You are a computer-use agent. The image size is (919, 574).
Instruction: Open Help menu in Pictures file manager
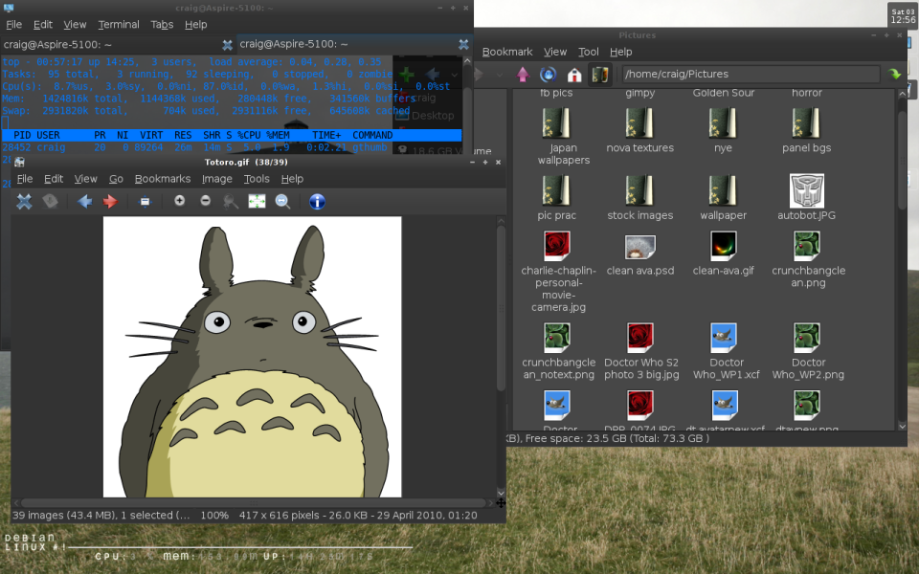[x=620, y=52]
